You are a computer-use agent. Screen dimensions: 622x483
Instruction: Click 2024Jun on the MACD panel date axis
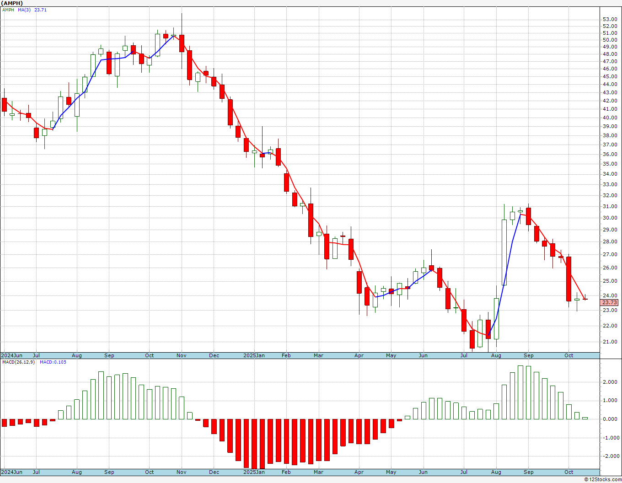tap(11, 472)
